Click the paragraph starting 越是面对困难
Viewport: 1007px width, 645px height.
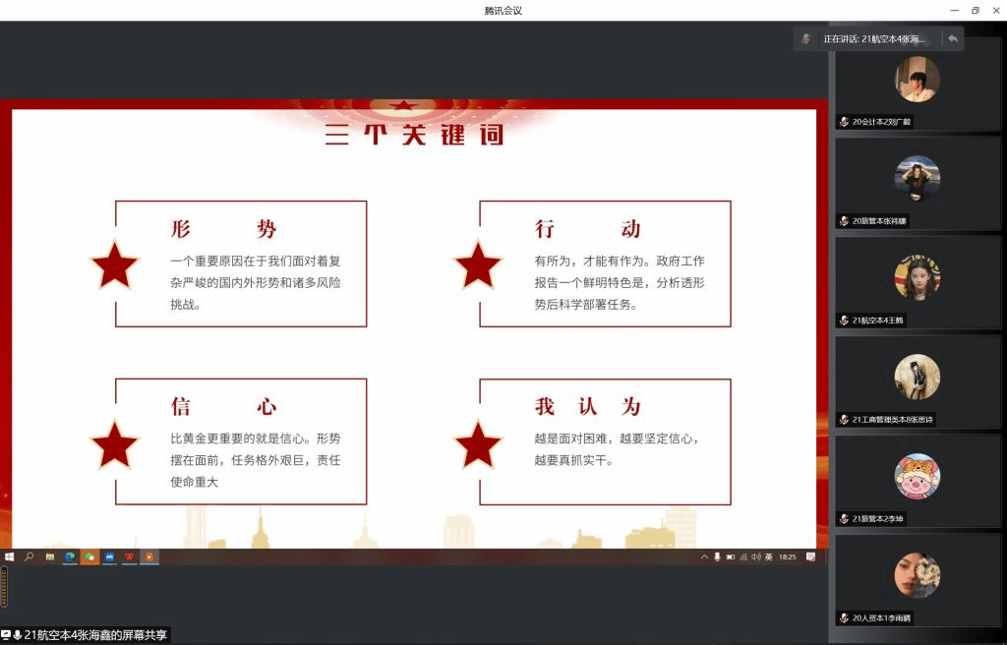tap(618, 449)
